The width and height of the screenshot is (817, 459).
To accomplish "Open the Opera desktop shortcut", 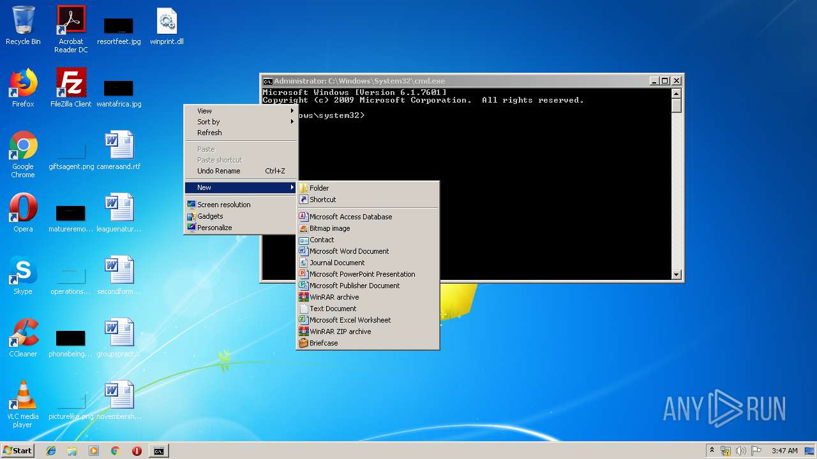I will [23, 213].
